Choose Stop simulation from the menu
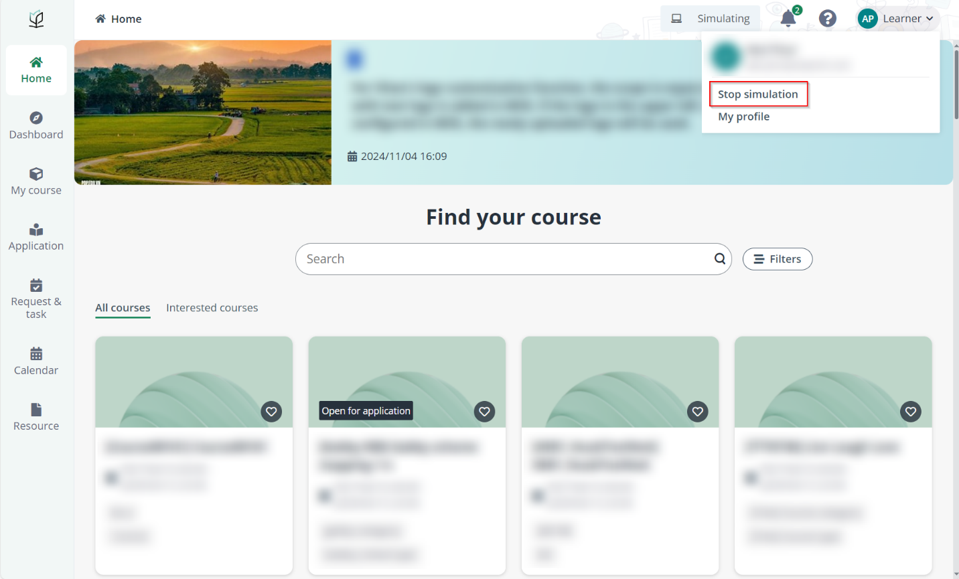The height and width of the screenshot is (579, 959). [x=758, y=94]
